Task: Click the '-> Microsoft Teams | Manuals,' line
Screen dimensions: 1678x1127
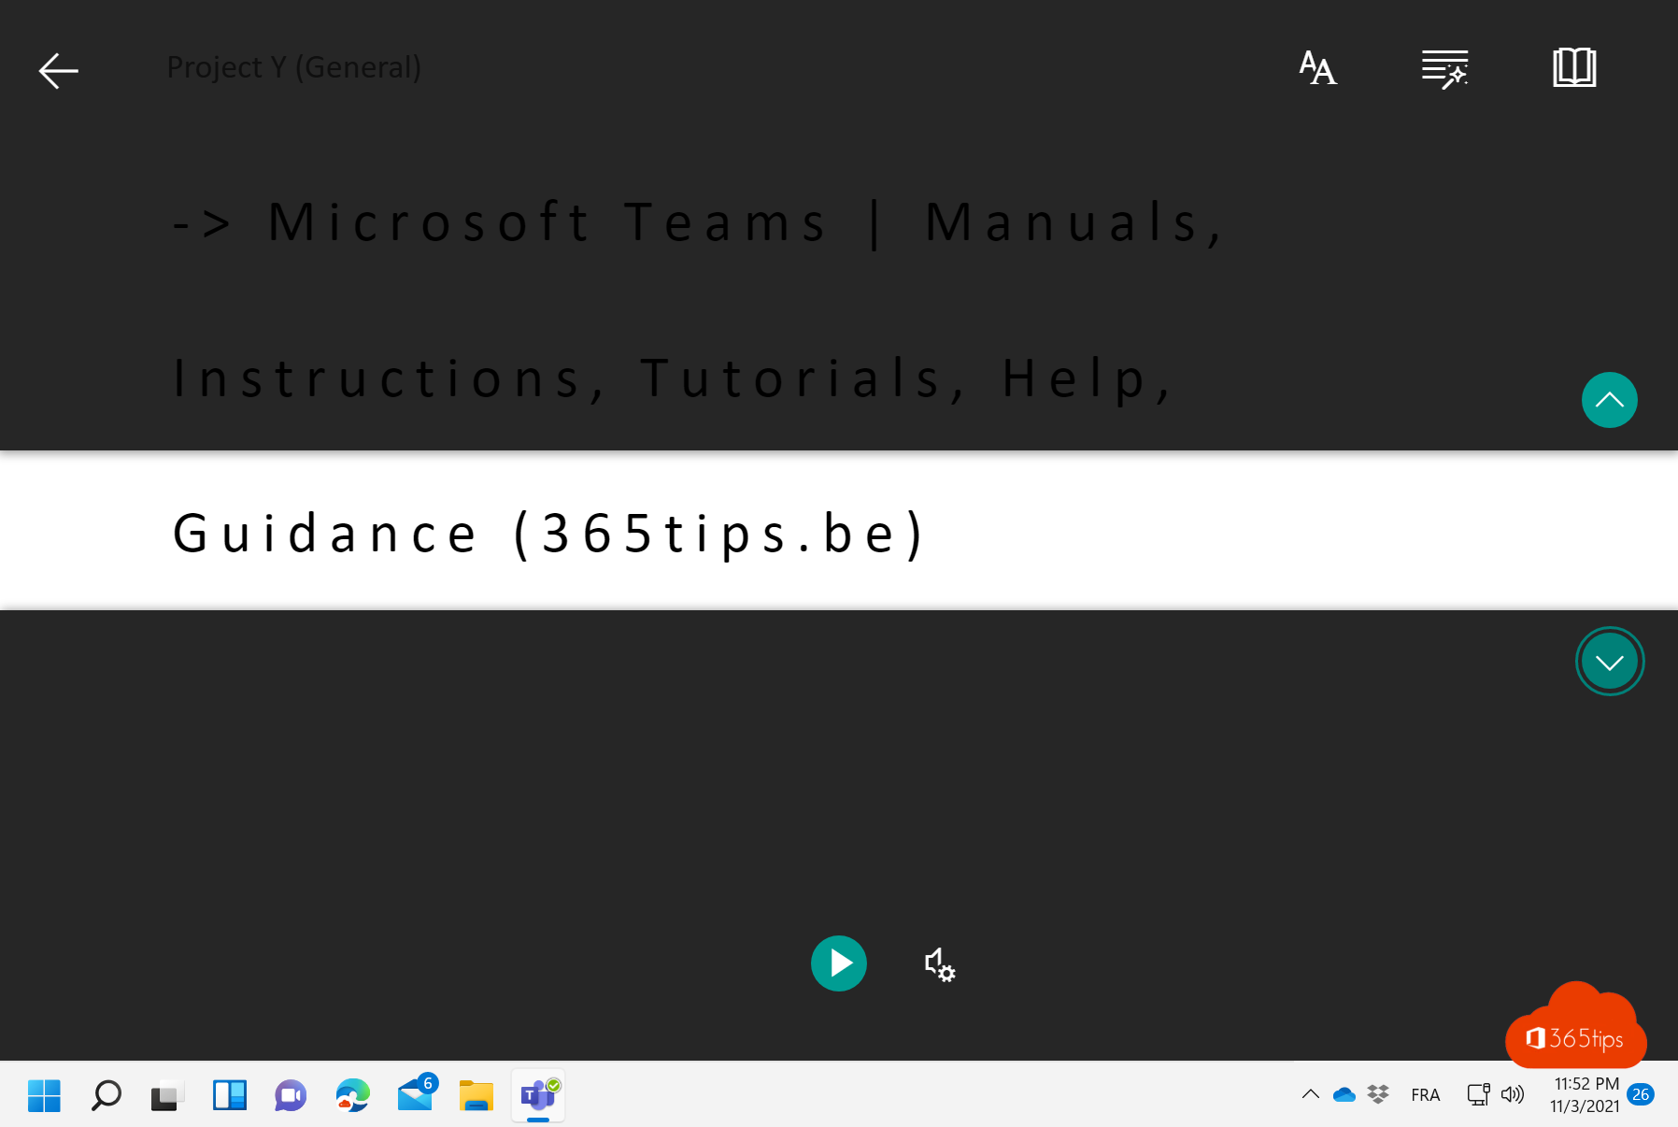Action: pos(698,222)
